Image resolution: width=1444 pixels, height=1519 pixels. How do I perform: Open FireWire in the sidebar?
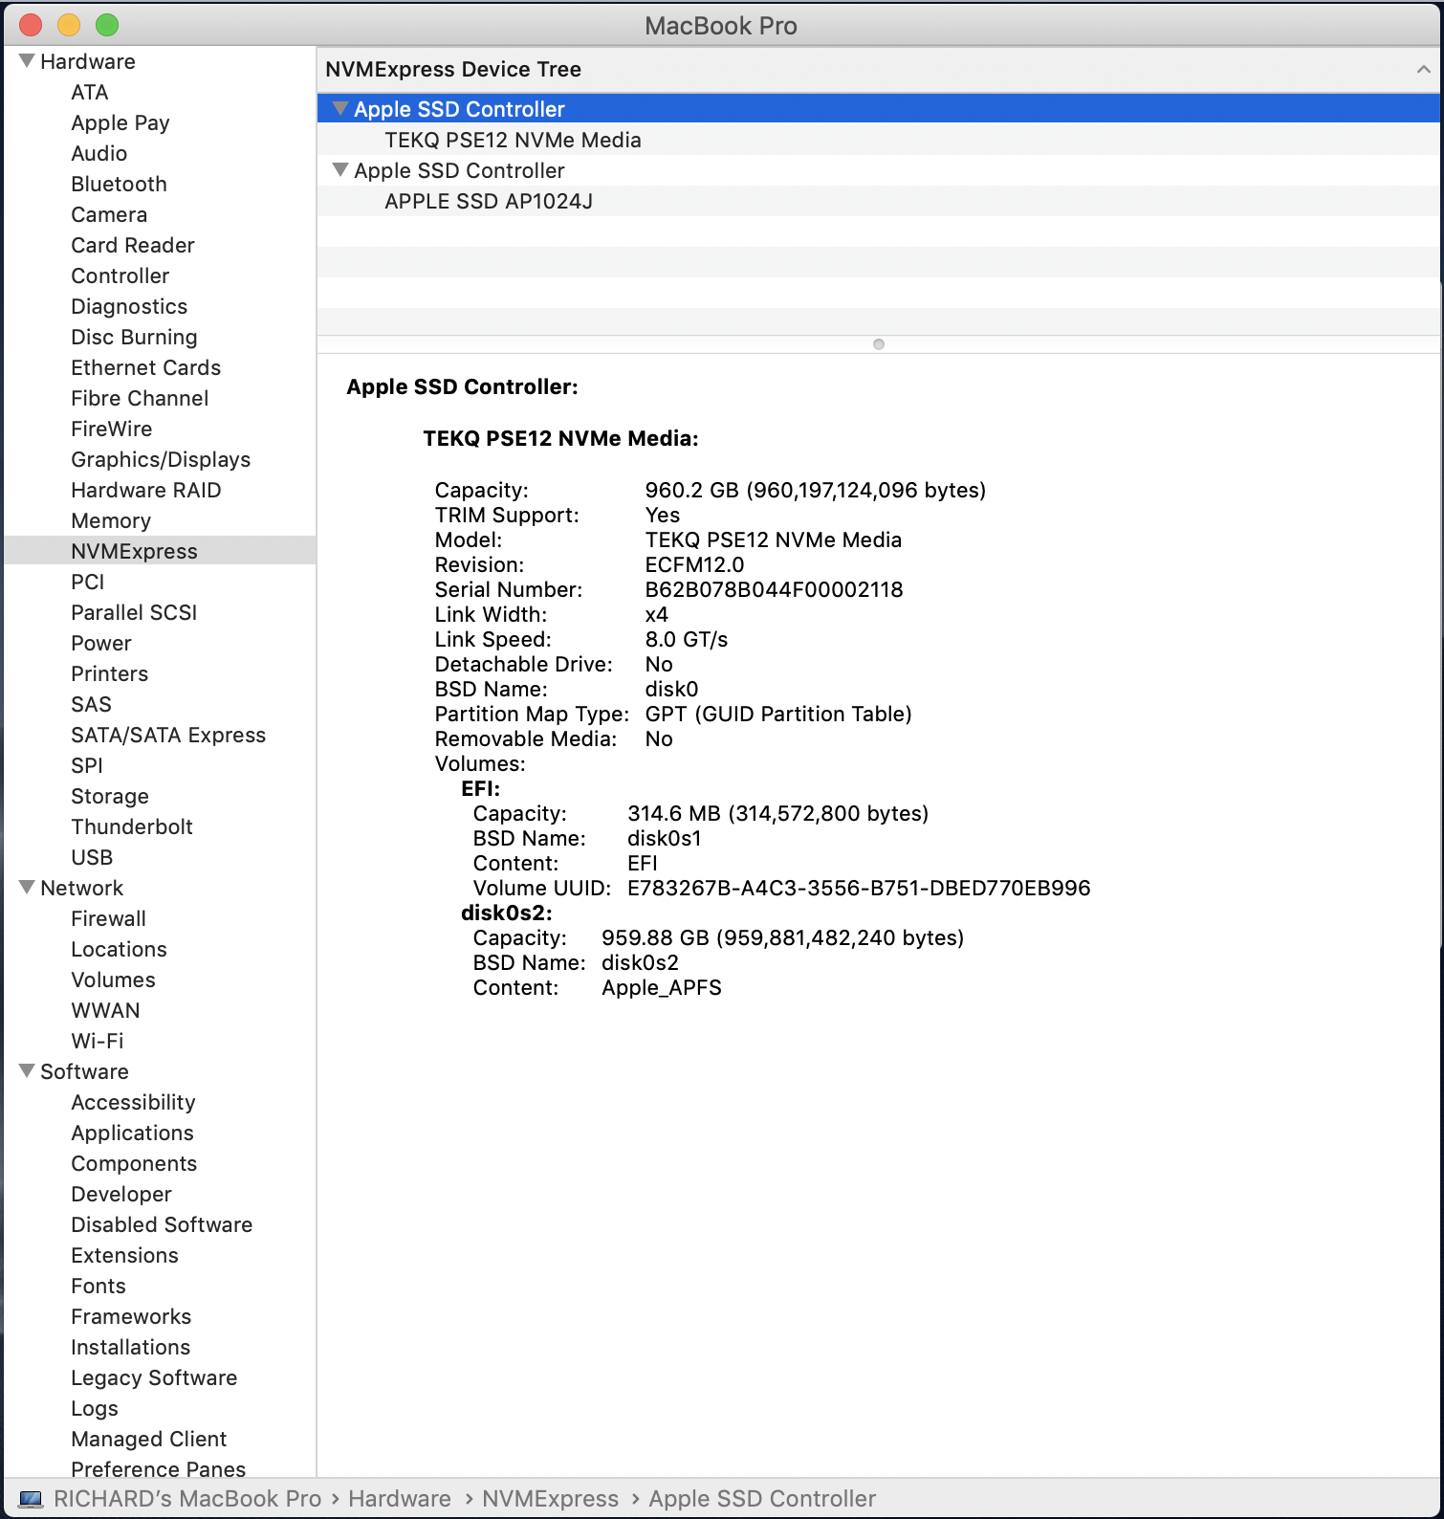(112, 429)
